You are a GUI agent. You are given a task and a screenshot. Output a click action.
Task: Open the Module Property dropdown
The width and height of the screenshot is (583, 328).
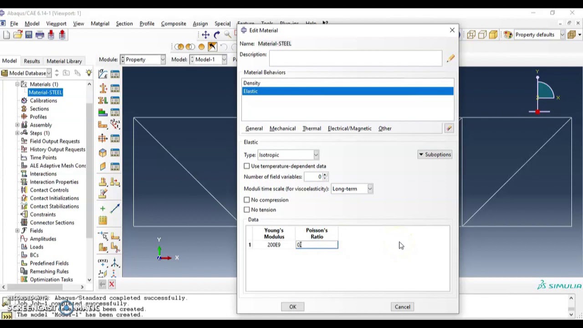pos(143,60)
